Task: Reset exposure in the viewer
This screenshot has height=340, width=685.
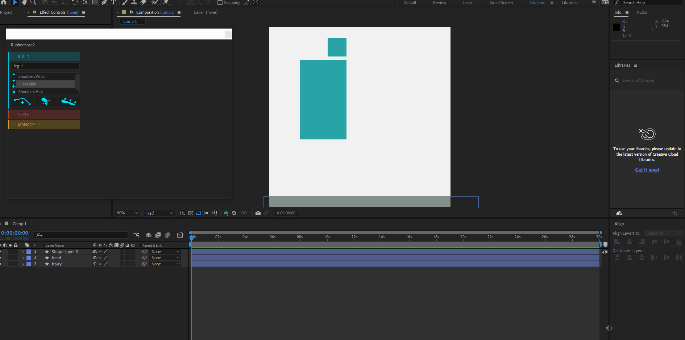Action: (x=234, y=213)
